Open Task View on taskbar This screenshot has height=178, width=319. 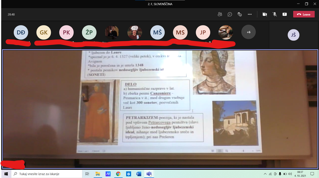click(x=87, y=174)
